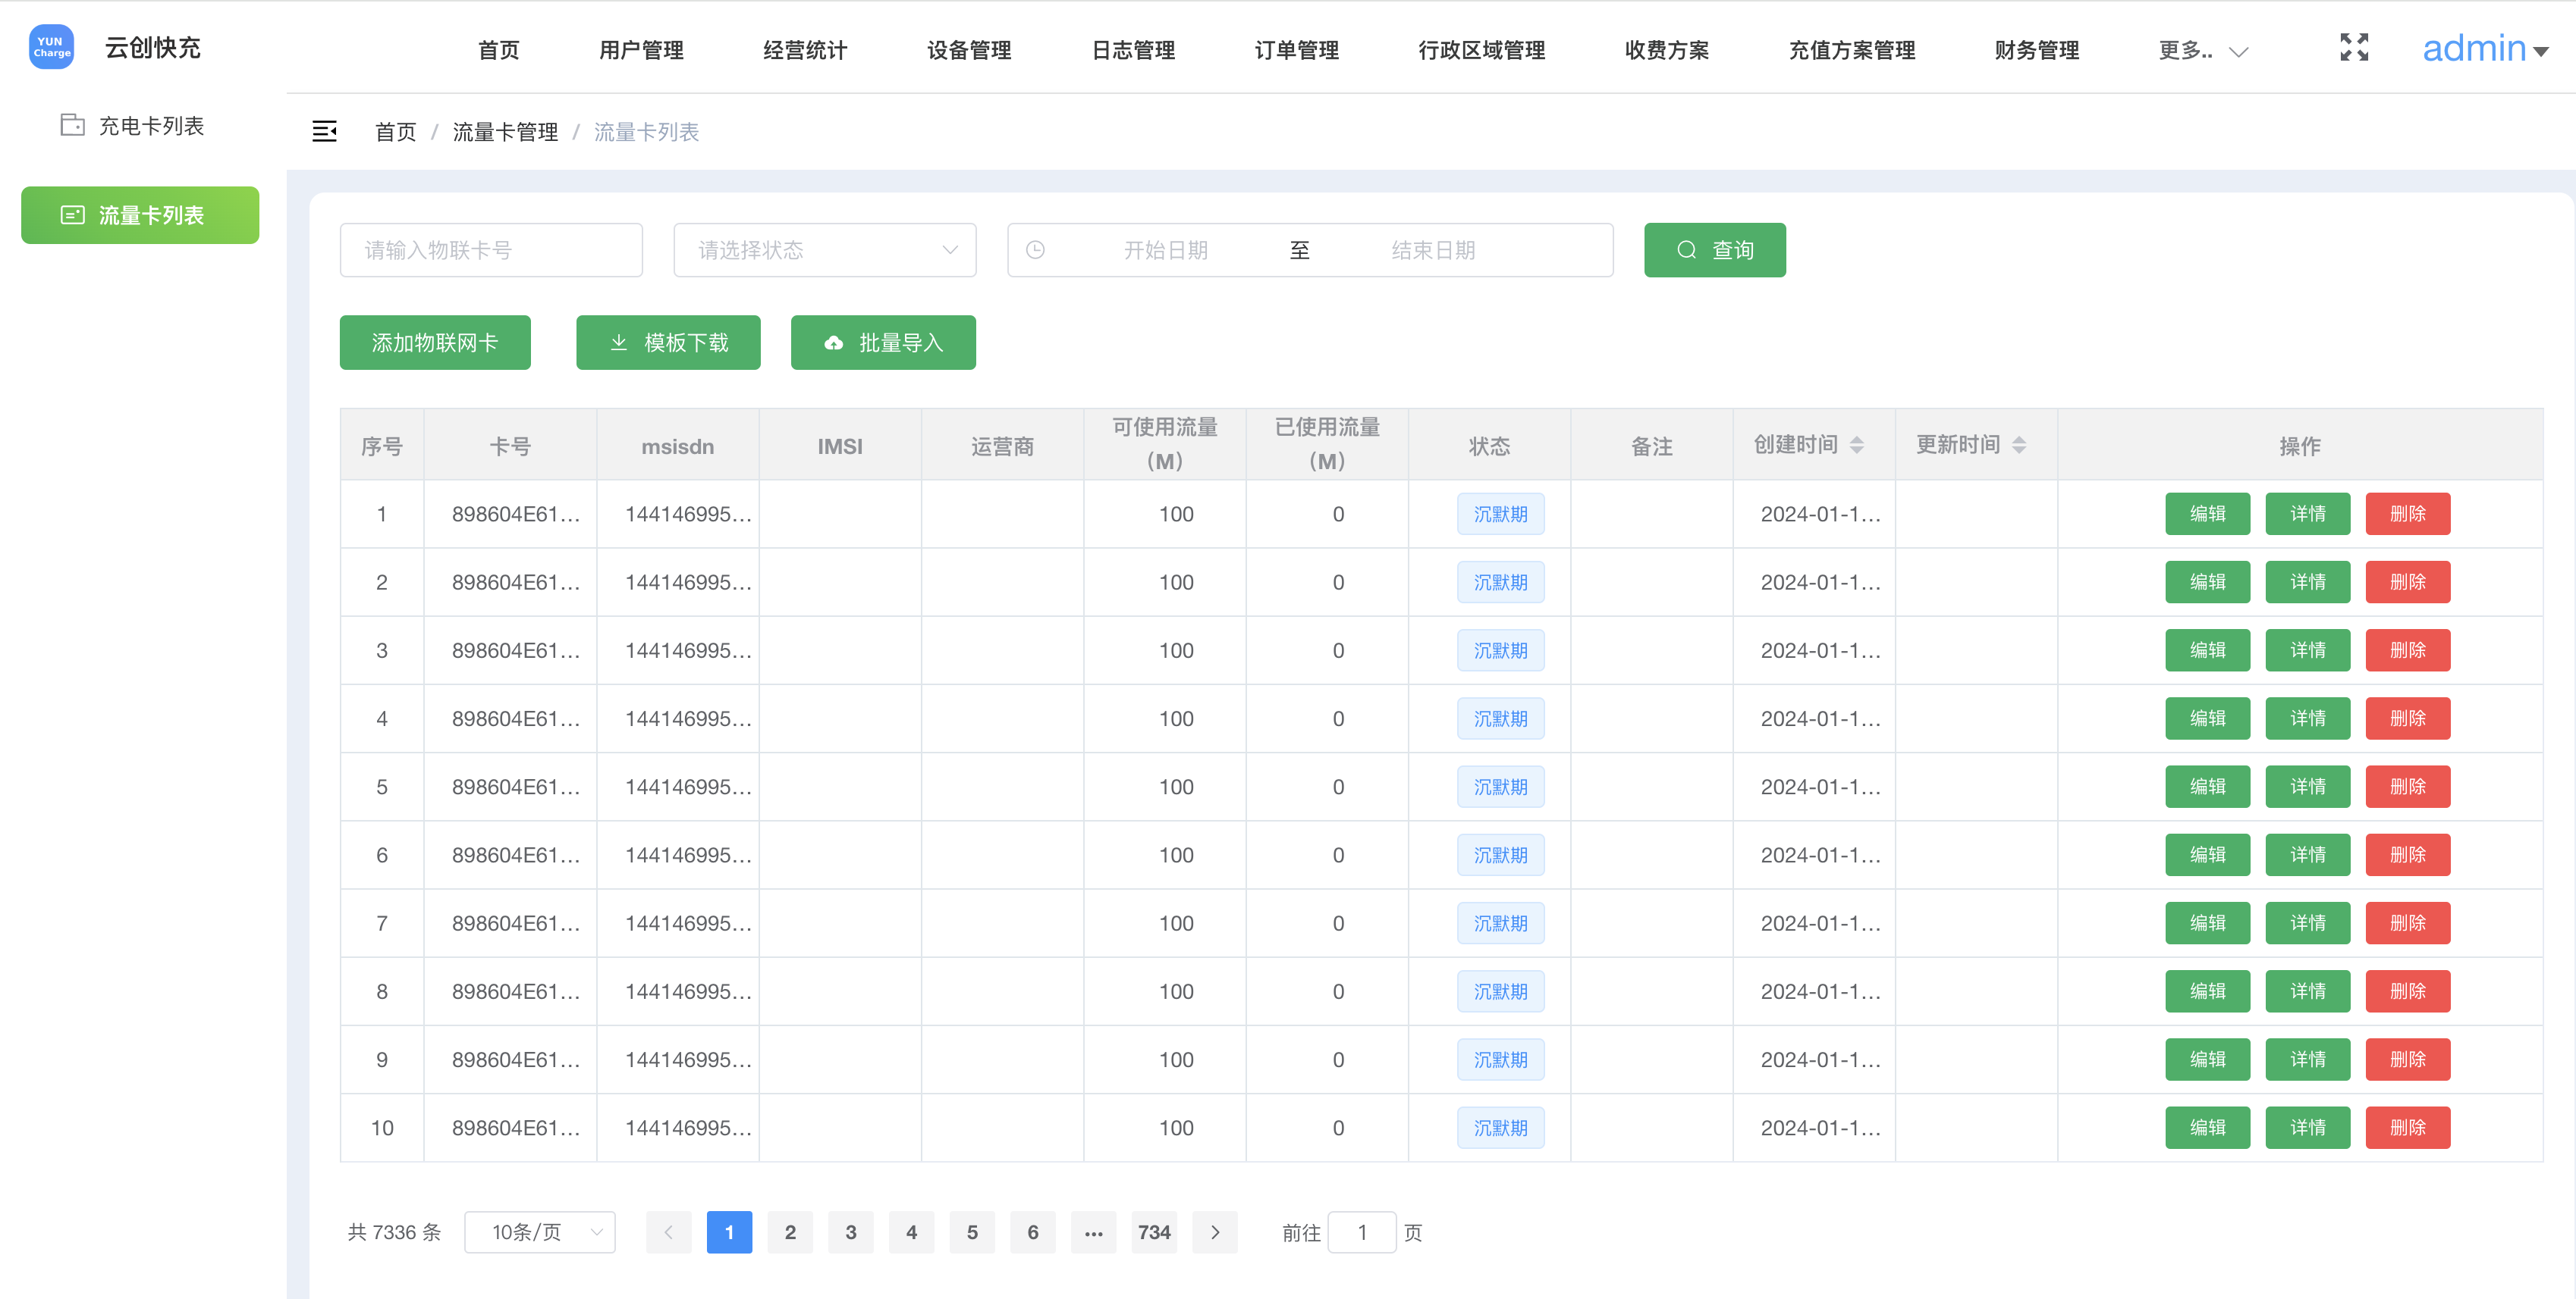Click 删除 in row 1
This screenshot has width=2576, height=1299.
(2407, 514)
